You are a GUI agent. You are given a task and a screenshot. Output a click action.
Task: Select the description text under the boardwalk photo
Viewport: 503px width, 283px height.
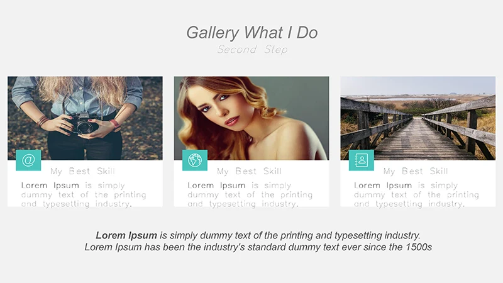[416, 195]
